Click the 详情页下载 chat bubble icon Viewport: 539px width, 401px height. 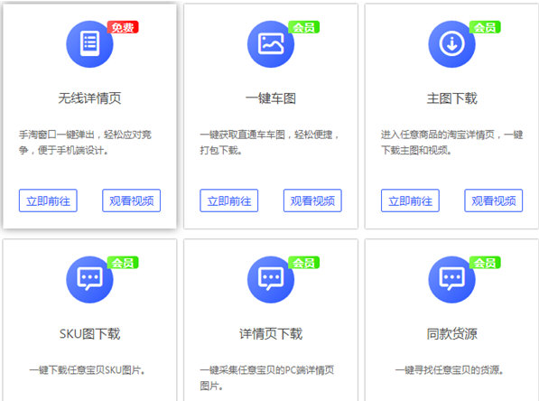[x=271, y=279]
